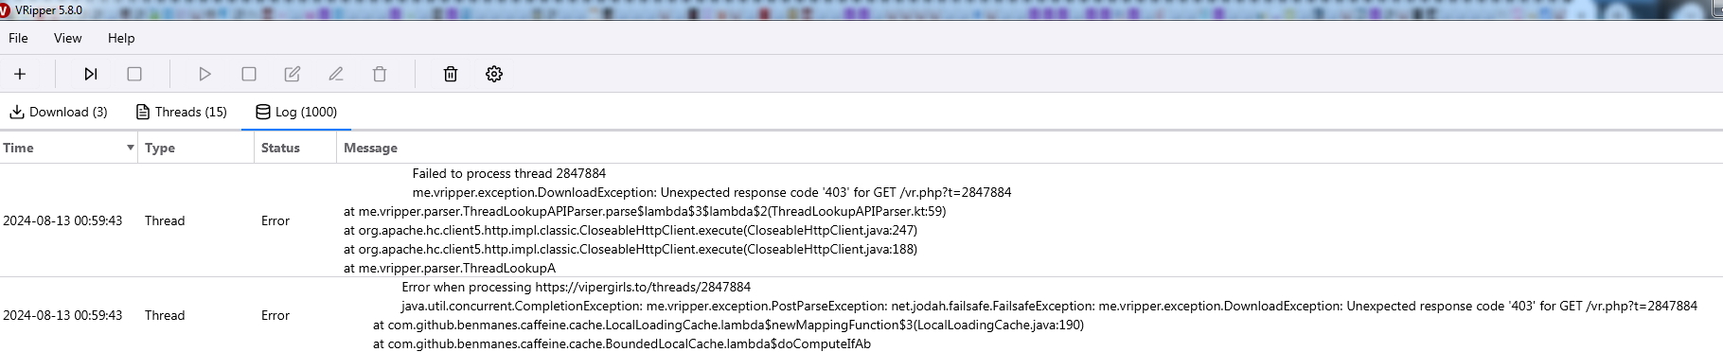
Task: Click the black Clear trash icon
Action: point(451,74)
